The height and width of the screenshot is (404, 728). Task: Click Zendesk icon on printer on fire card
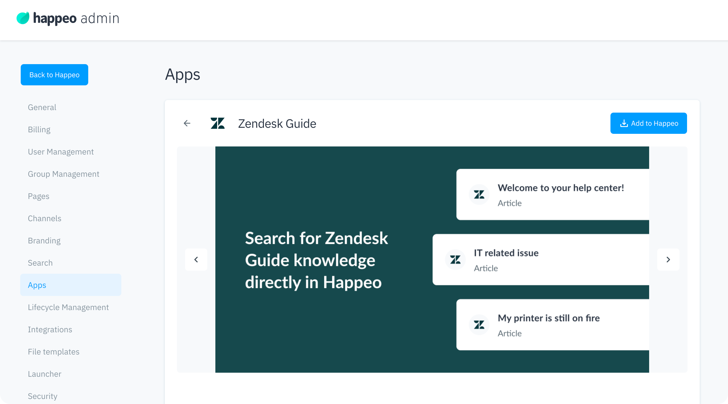(479, 325)
